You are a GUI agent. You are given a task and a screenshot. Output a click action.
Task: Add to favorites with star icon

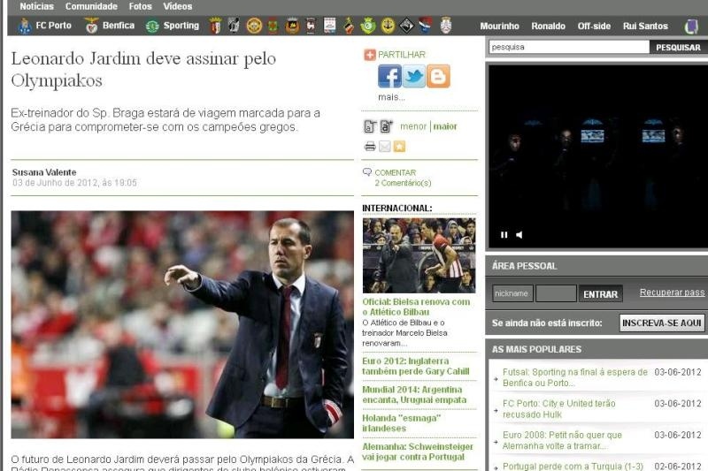[399, 147]
